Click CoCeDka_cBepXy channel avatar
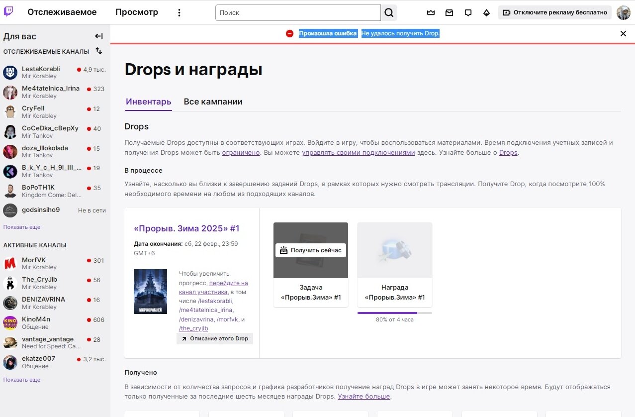This screenshot has height=417, width=635. pos(10,132)
